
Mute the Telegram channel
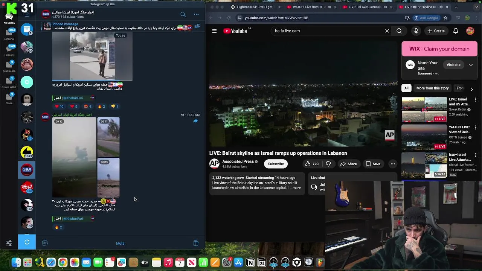[x=120, y=243]
